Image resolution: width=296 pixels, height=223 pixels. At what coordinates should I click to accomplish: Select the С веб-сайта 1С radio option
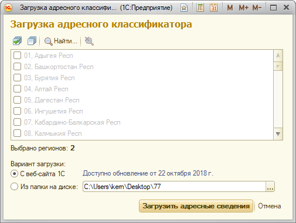click(x=14, y=173)
